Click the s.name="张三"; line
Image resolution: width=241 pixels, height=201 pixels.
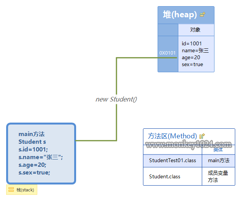[x=41, y=157]
